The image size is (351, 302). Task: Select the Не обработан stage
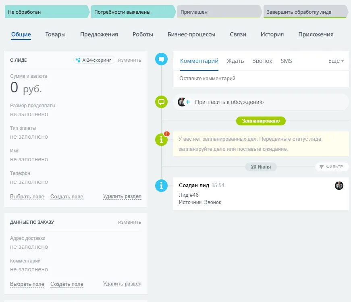[47, 12]
